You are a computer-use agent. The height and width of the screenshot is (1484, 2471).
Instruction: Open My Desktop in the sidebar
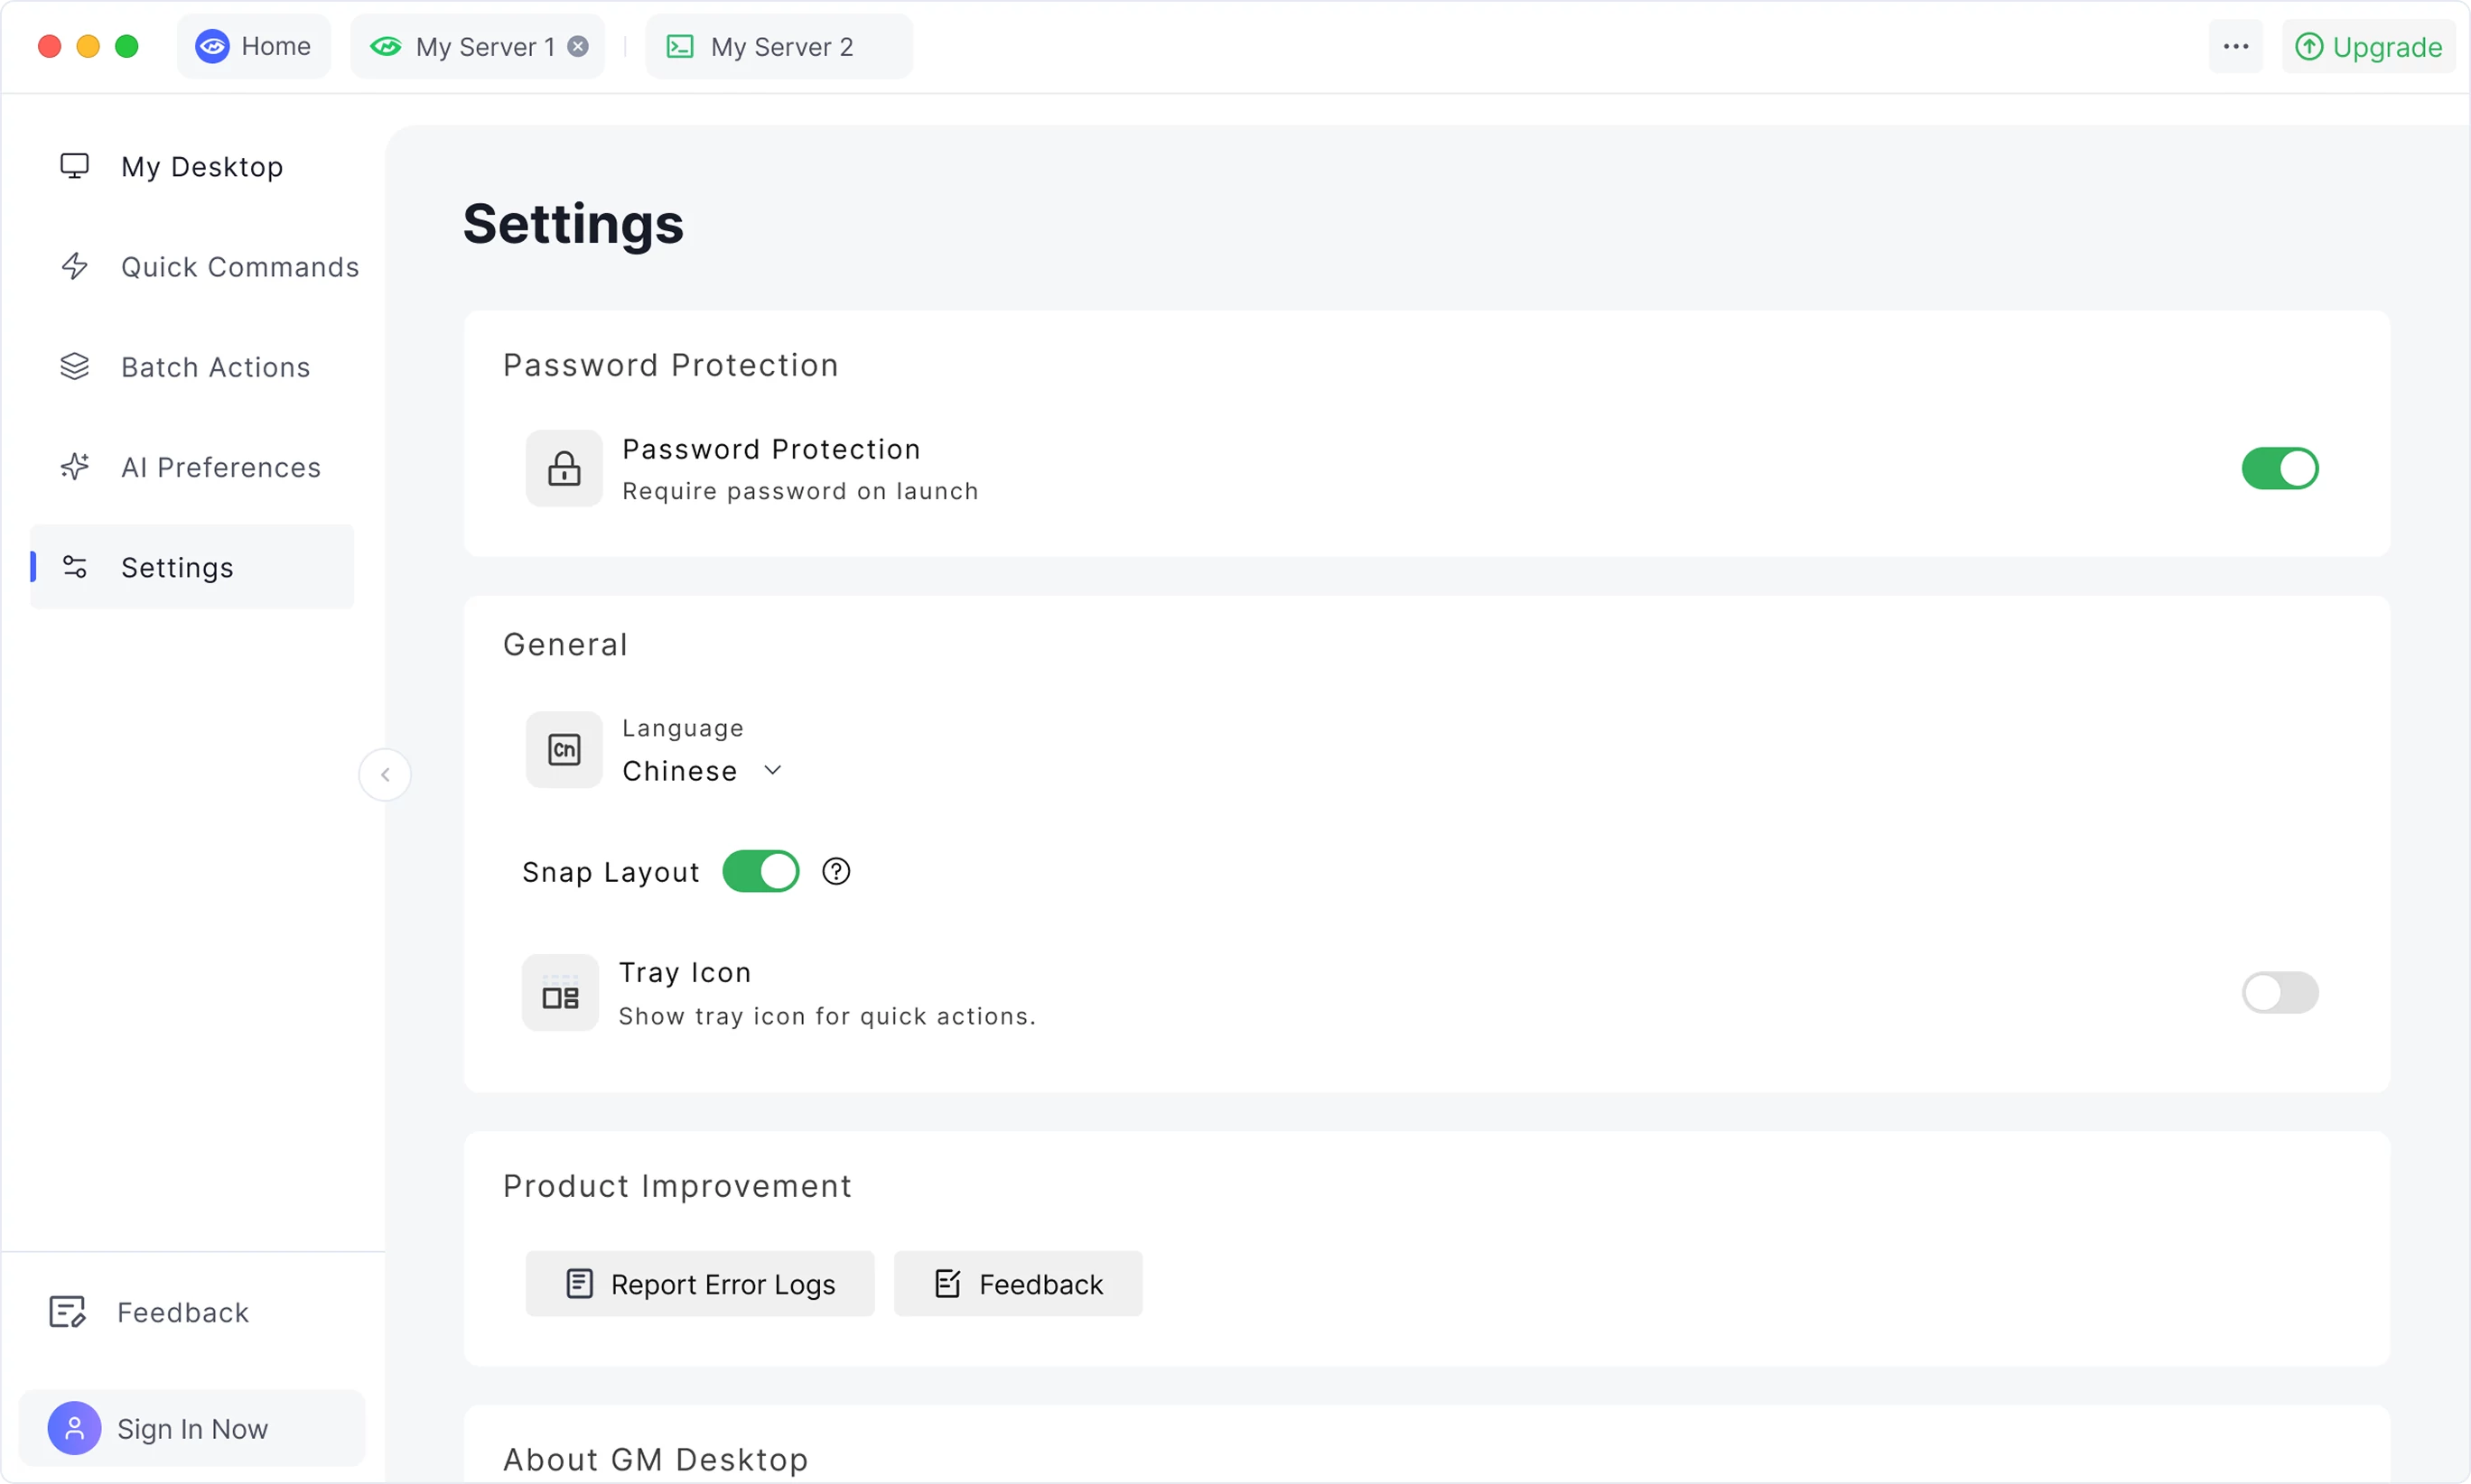192,166
